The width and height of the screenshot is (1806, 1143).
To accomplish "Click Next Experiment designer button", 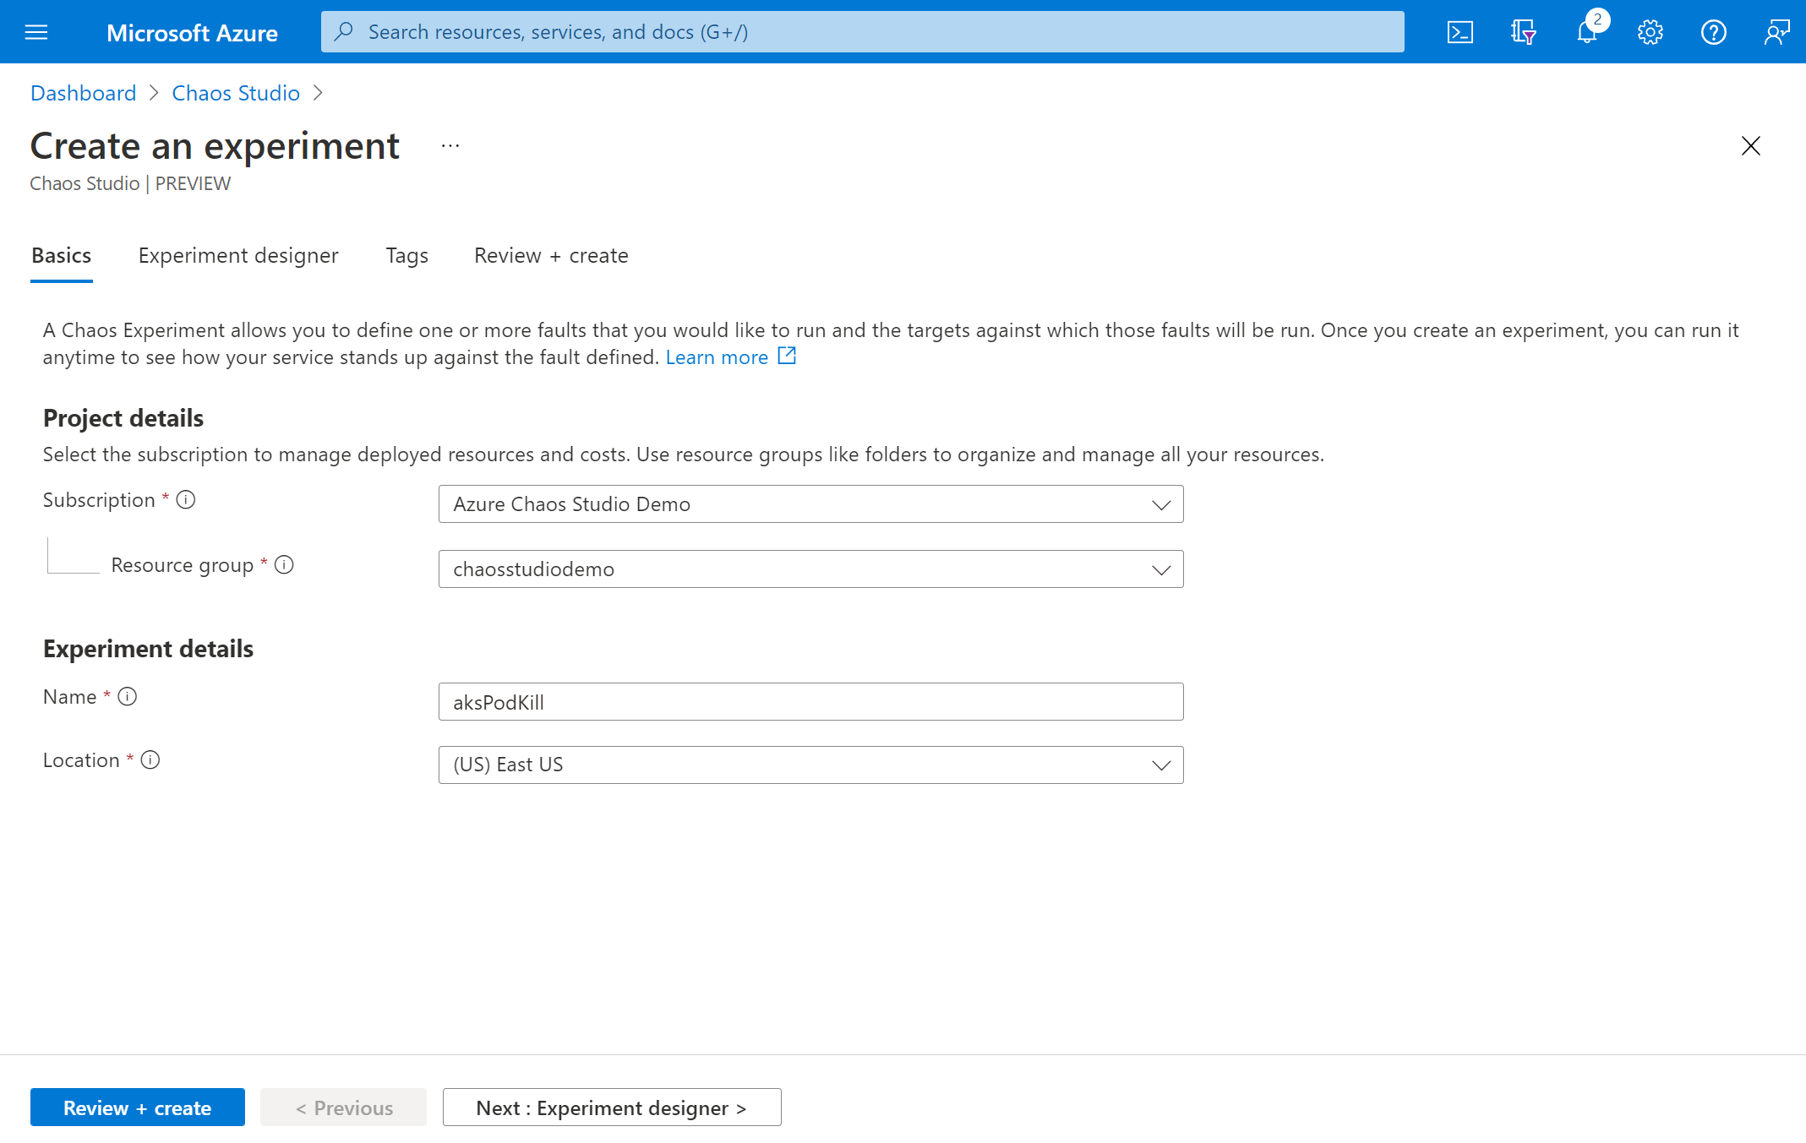I will click(611, 1106).
